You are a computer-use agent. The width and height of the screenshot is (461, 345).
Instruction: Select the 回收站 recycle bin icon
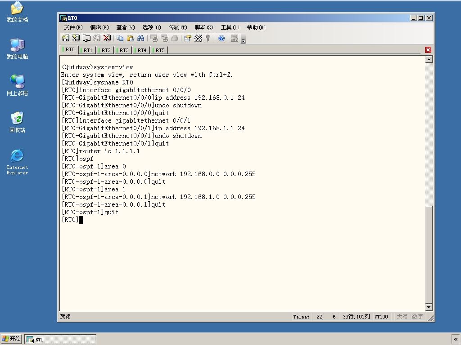[17, 122]
